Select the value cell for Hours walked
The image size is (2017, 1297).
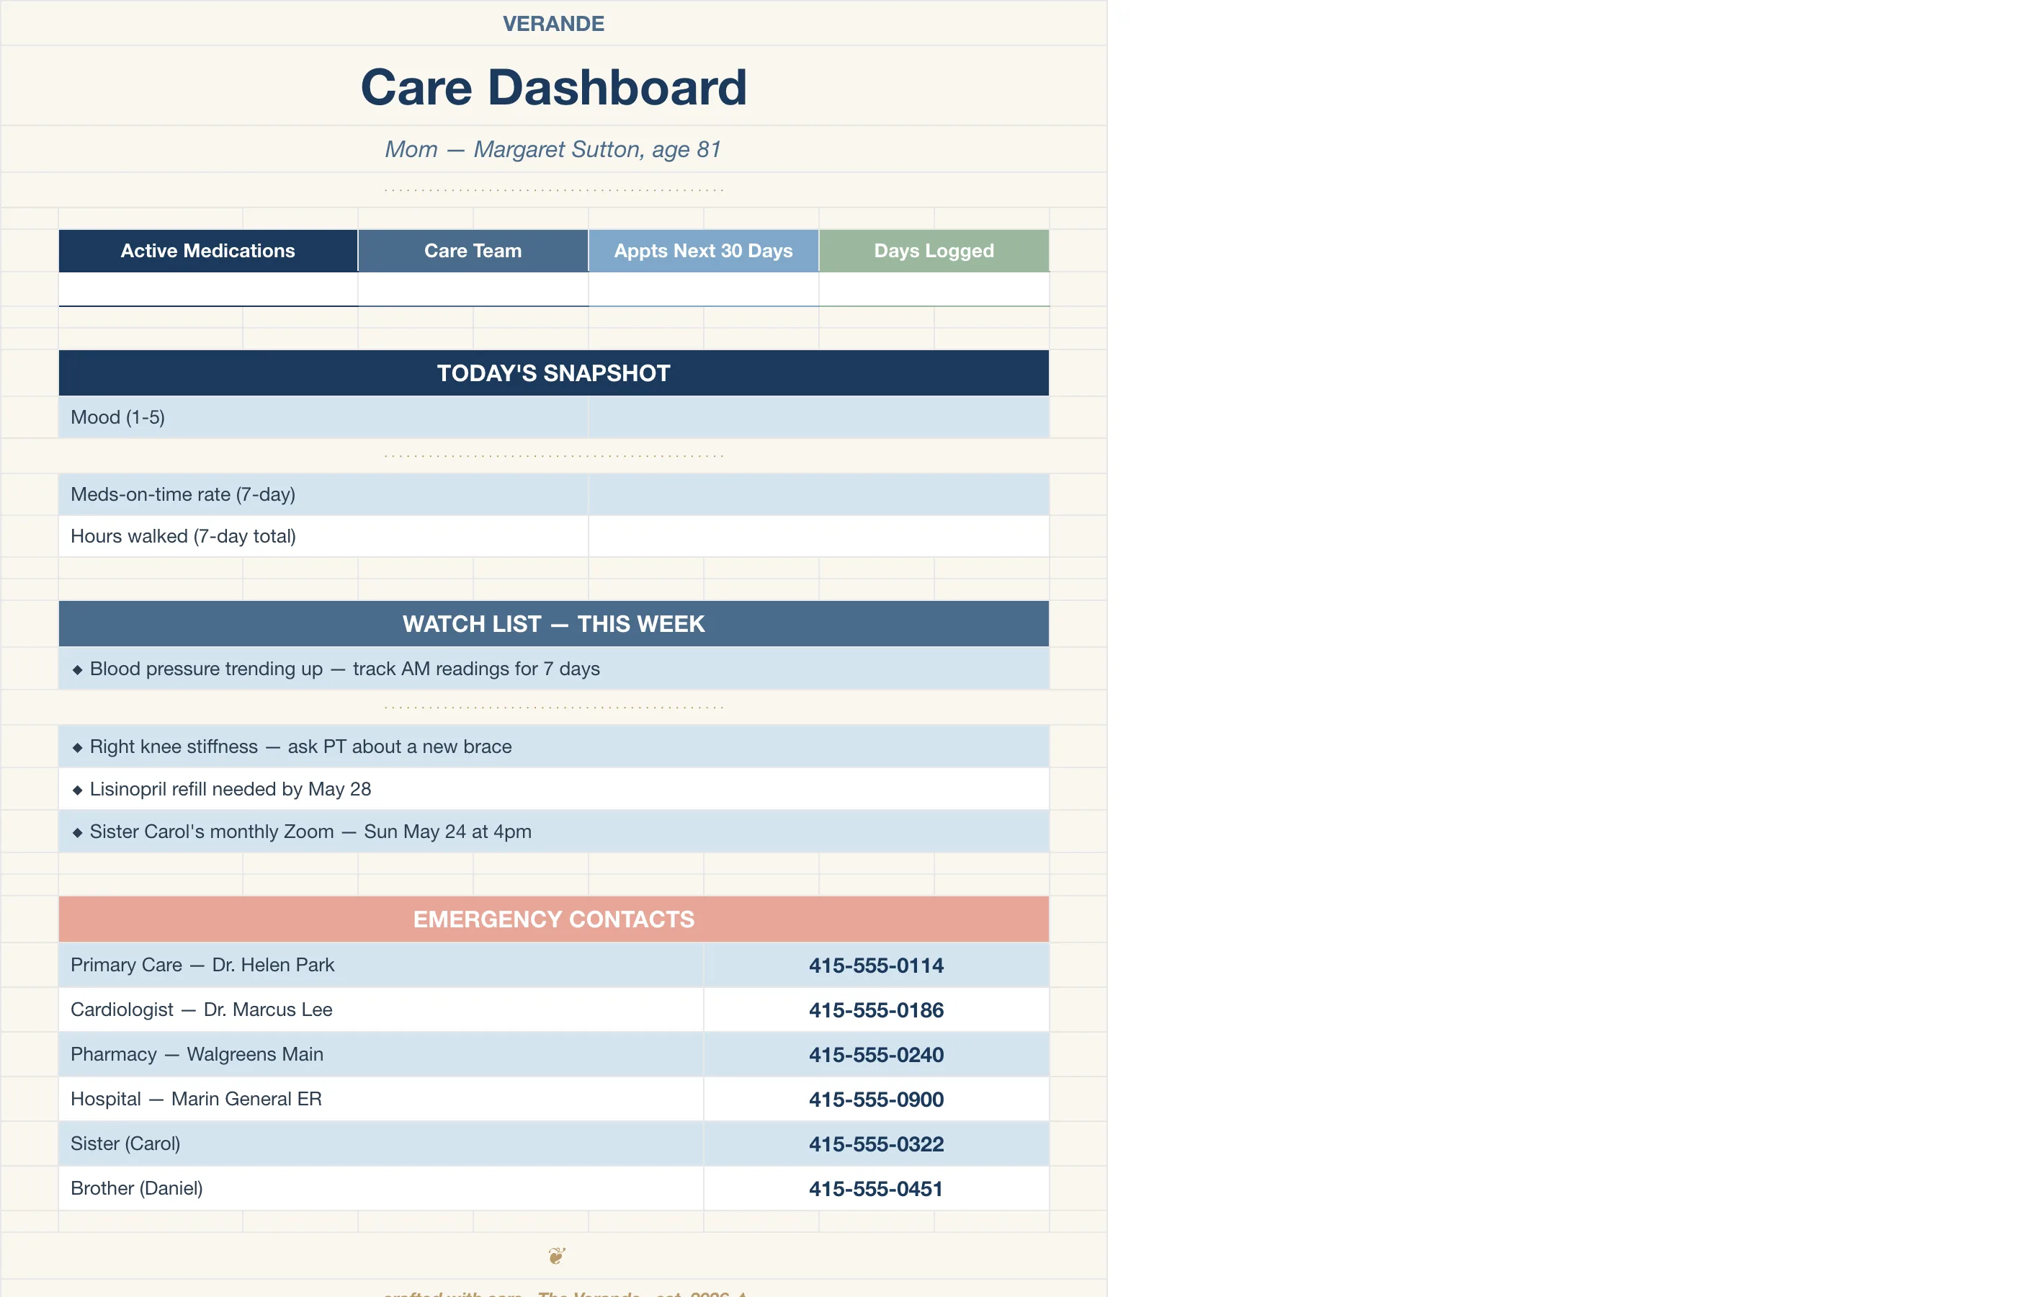pos(819,537)
